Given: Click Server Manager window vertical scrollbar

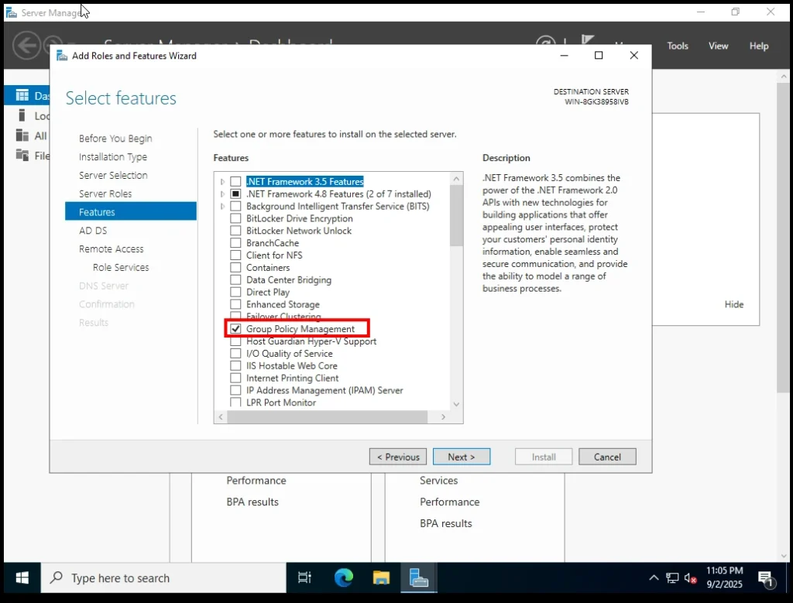Looking at the screenshot, I should coord(784,238).
